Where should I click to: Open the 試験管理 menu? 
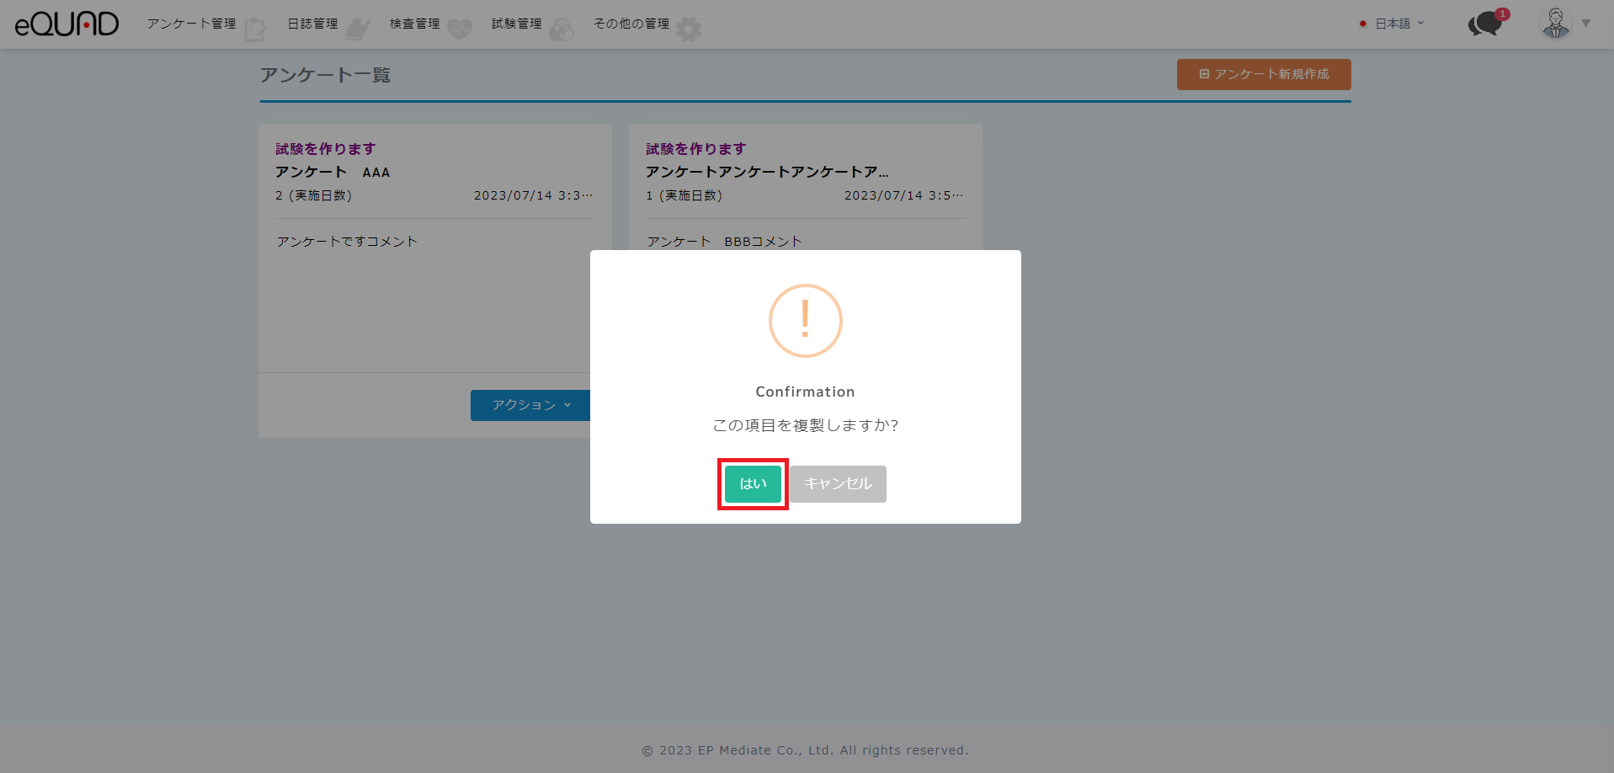(x=516, y=24)
